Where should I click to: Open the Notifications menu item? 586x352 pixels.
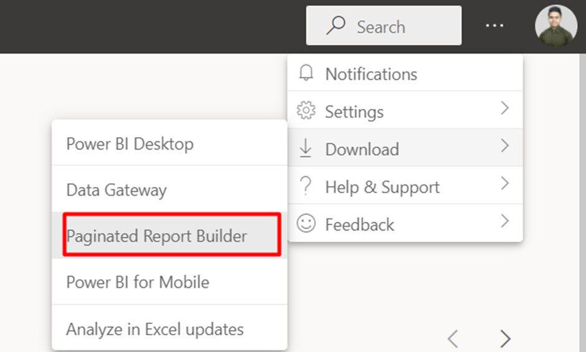(405, 74)
